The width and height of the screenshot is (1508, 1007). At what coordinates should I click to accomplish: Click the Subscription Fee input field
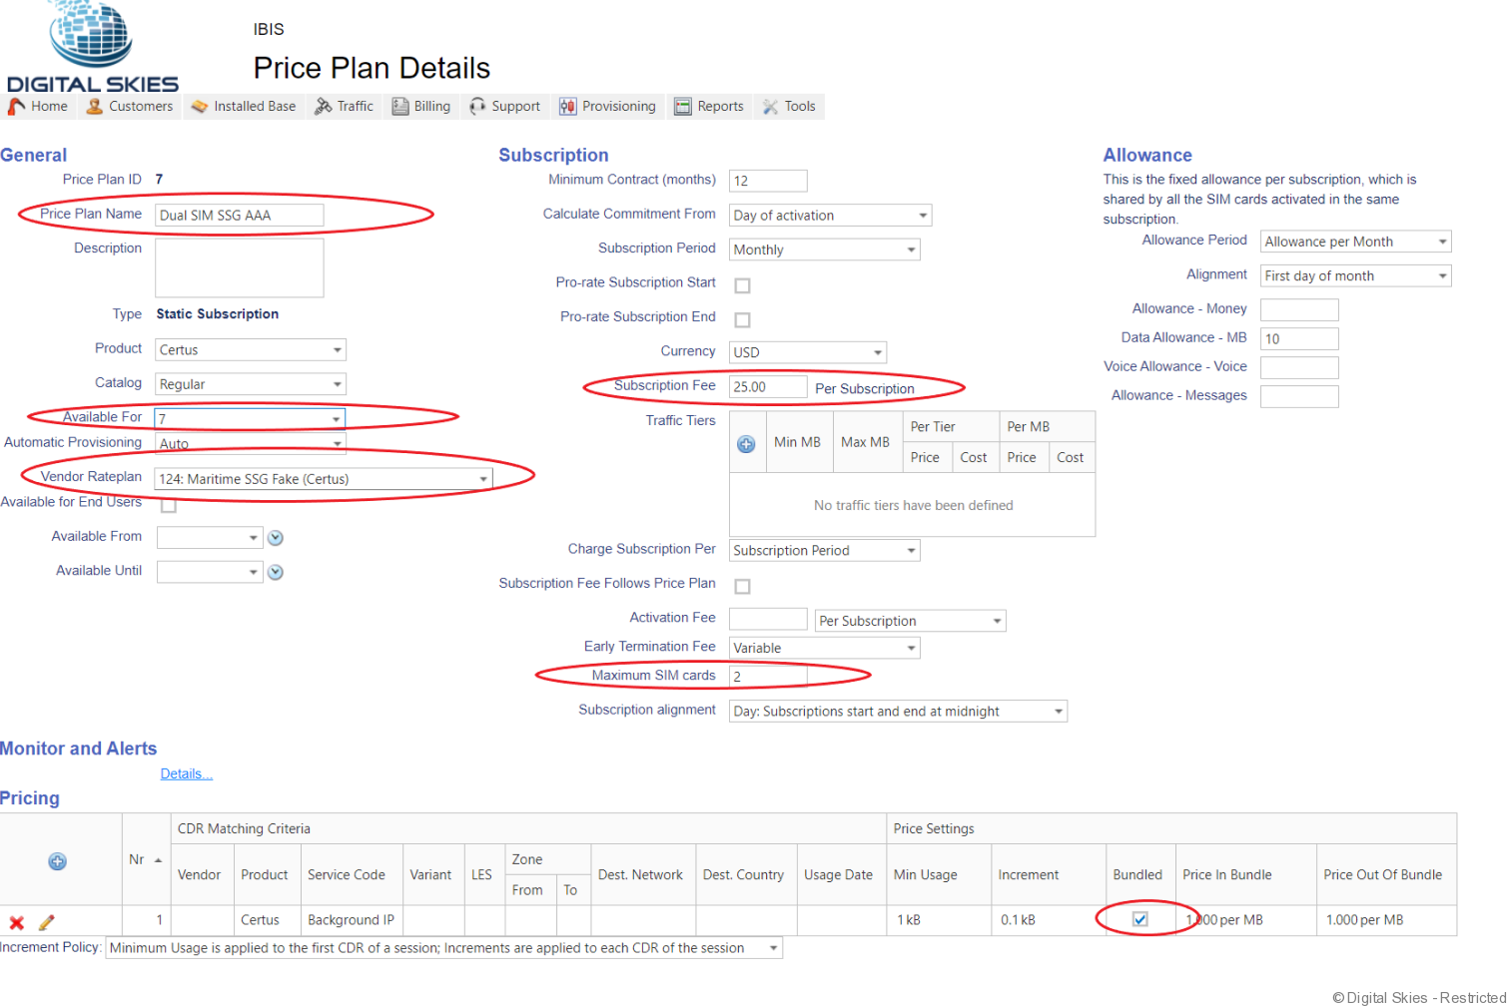(x=767, y=387)
